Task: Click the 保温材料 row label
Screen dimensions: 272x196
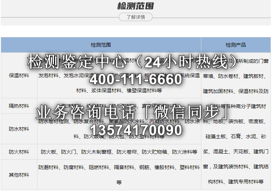Action: (19, 76)
